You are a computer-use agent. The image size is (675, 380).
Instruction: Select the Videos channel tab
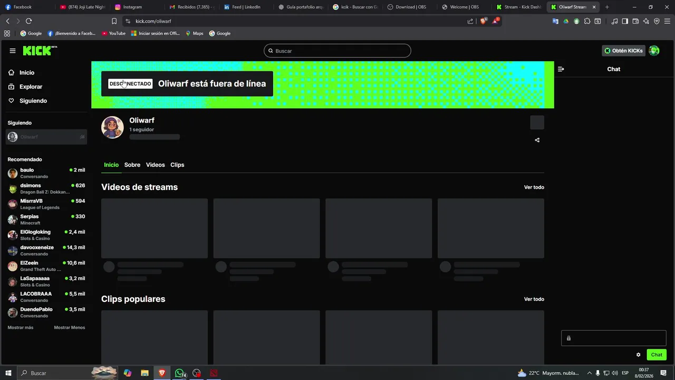(x=155, y=165)
